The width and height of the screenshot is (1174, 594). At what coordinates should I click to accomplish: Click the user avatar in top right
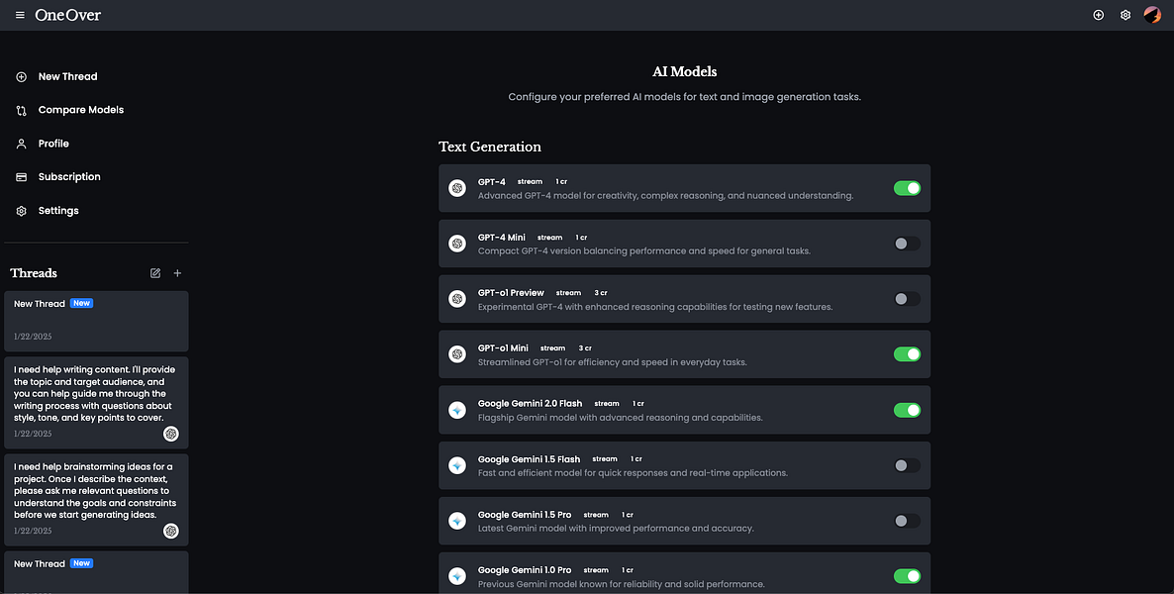1152,15
